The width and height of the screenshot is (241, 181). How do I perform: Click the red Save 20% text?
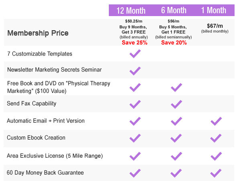point(174,43)
